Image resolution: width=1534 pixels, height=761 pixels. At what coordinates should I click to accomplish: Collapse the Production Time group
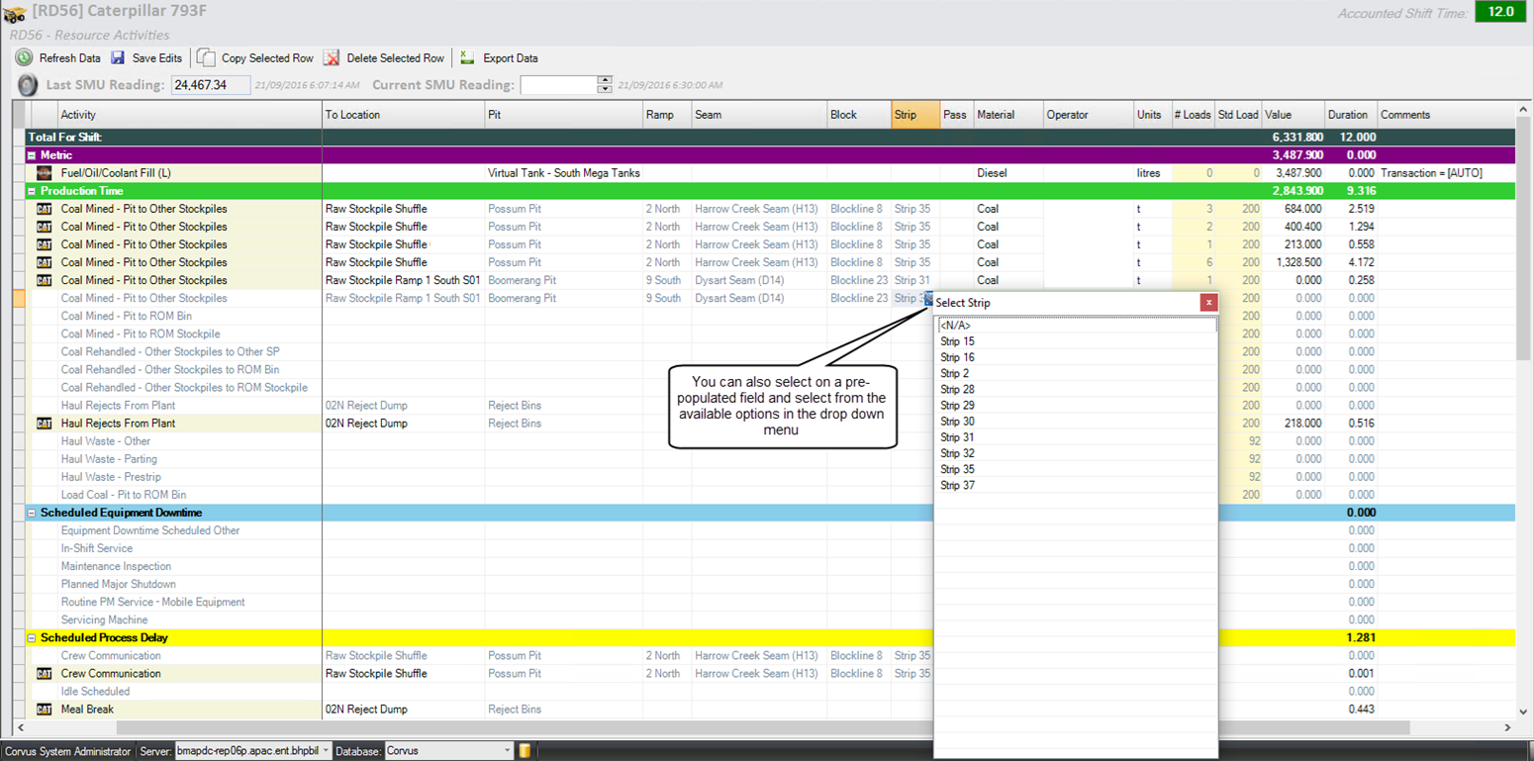pyautogui.click(x=32, y=191)
